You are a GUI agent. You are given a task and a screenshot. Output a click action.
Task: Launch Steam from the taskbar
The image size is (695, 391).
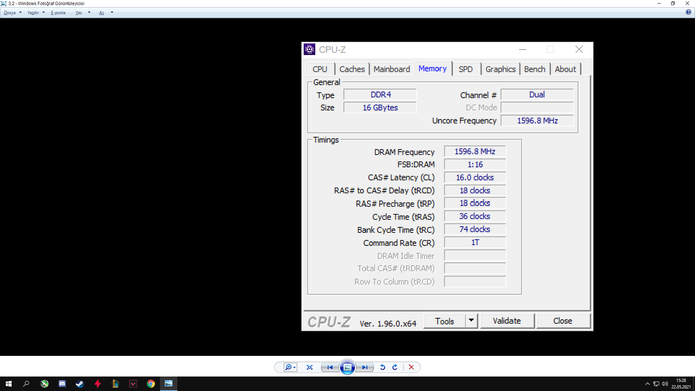[x=80, y=384]
